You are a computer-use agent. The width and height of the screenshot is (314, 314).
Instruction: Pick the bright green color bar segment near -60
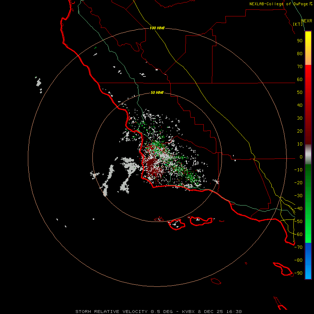[x=308, y=234]
